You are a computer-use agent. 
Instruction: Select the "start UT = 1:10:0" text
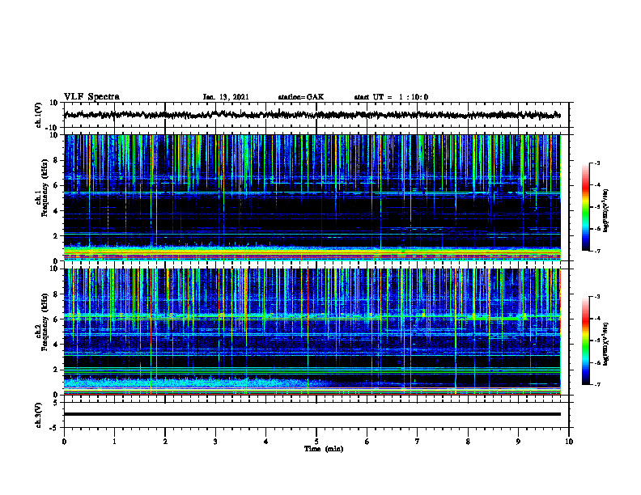tap(391, 97)
